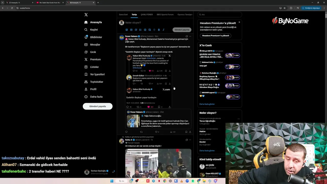The image size is (327, 184).
Task: Reply to Fener Habers post
Action: [x=126, y=132]
